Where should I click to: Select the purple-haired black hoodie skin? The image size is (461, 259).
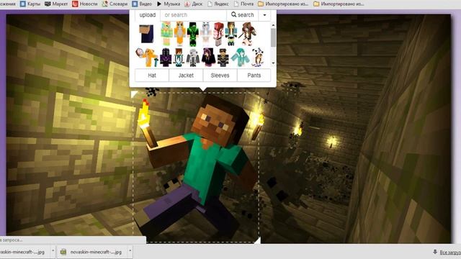tap(208, 58)
